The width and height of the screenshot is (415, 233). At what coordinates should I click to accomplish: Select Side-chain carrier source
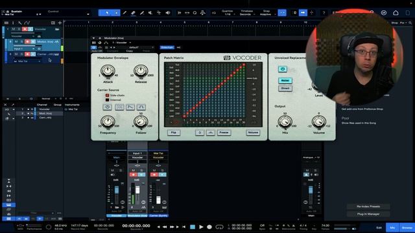107,95
